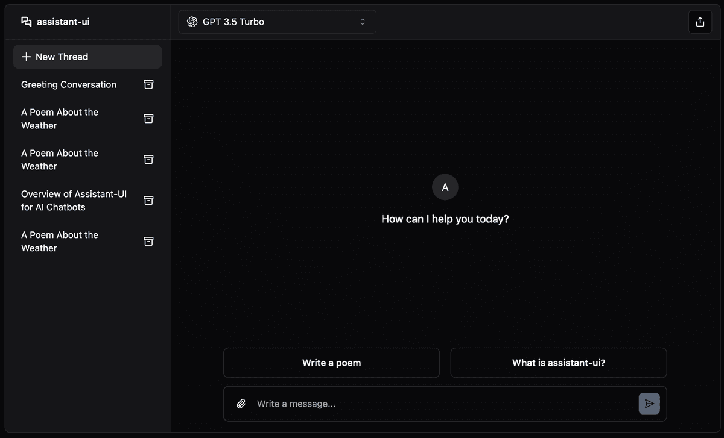724x438 pixels.
Task: Start a New Thread
Action: pos(87,57)
